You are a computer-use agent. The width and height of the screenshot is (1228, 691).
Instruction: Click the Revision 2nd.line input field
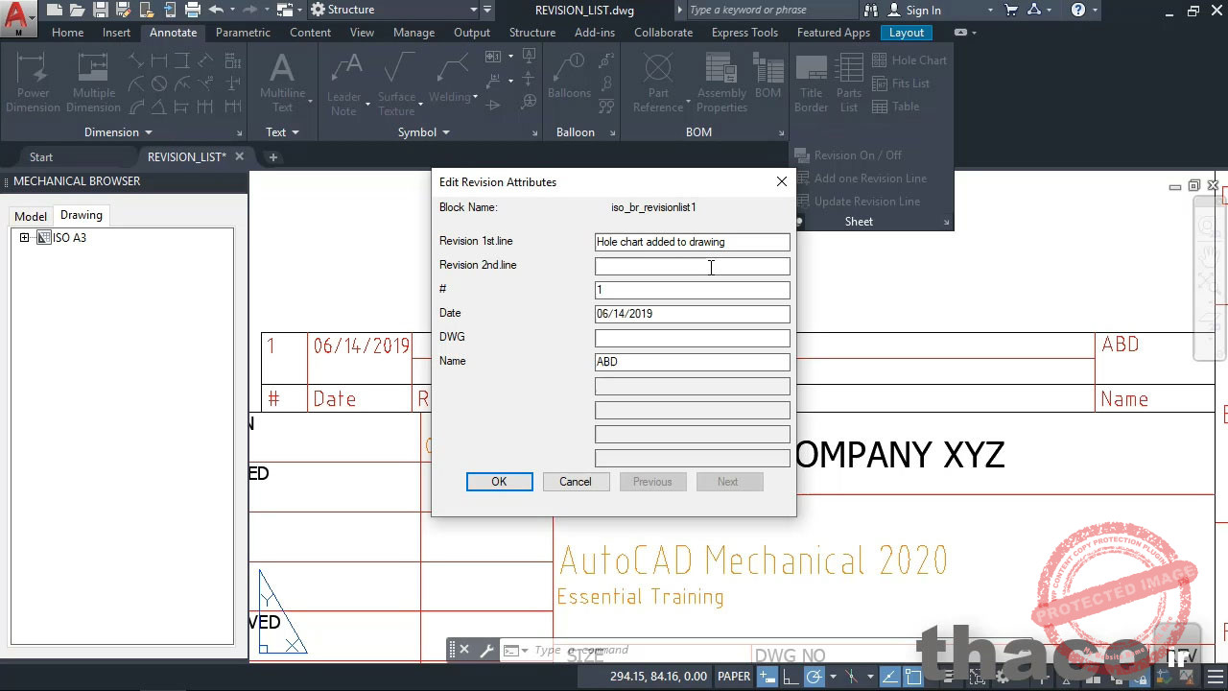point(692,266)
